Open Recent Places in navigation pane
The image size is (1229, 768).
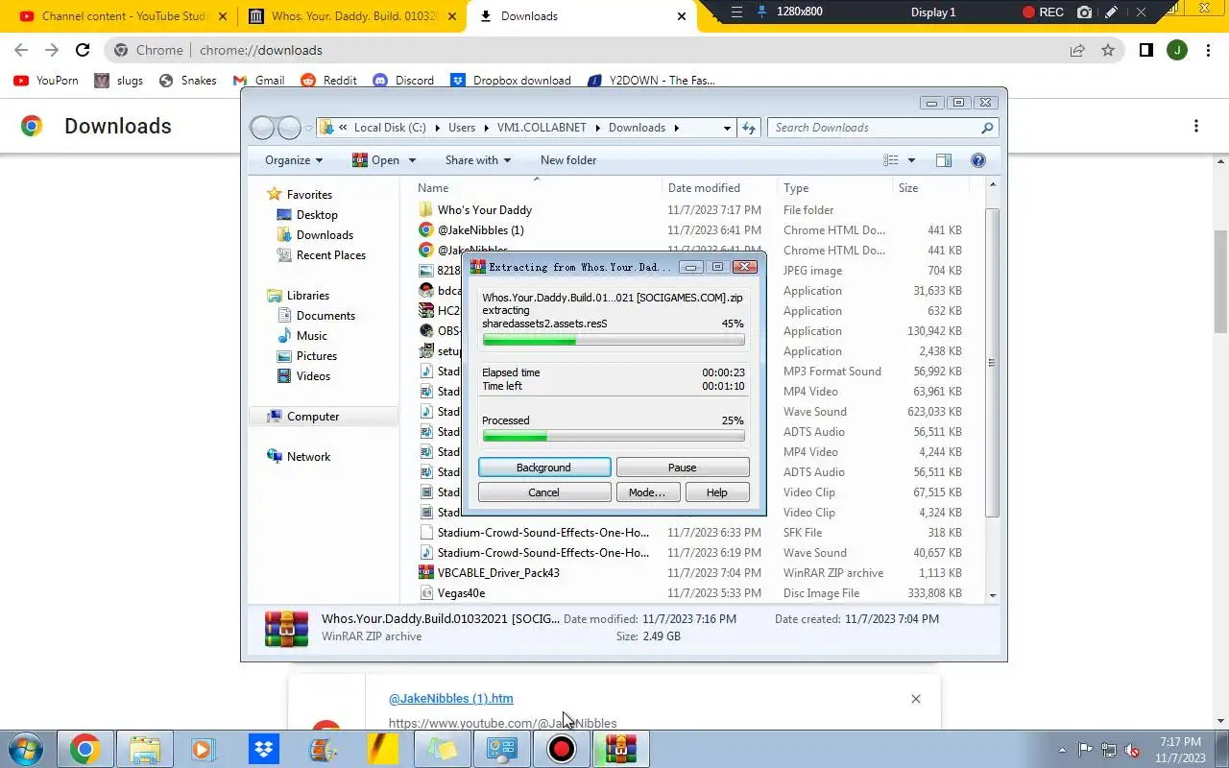point(331,255)
